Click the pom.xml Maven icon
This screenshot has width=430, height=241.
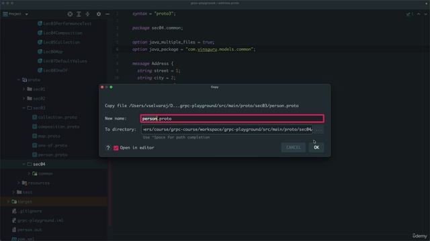pos(14,239)
